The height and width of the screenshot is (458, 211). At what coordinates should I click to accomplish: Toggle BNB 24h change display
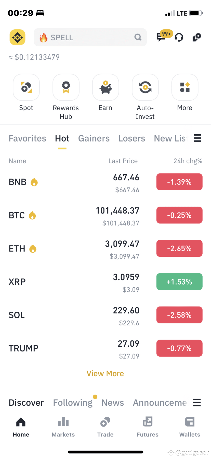pyautogui.click(x=179, y=182)
